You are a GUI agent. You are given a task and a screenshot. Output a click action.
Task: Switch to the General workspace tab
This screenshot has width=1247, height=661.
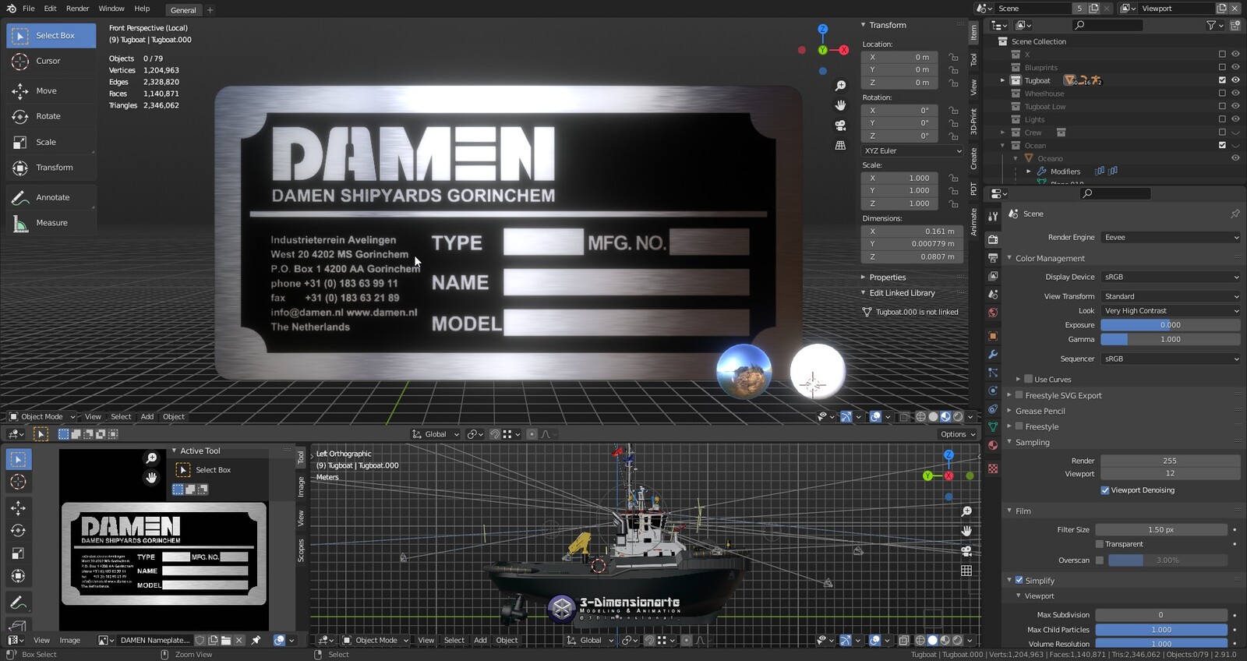tap(183, 10)
